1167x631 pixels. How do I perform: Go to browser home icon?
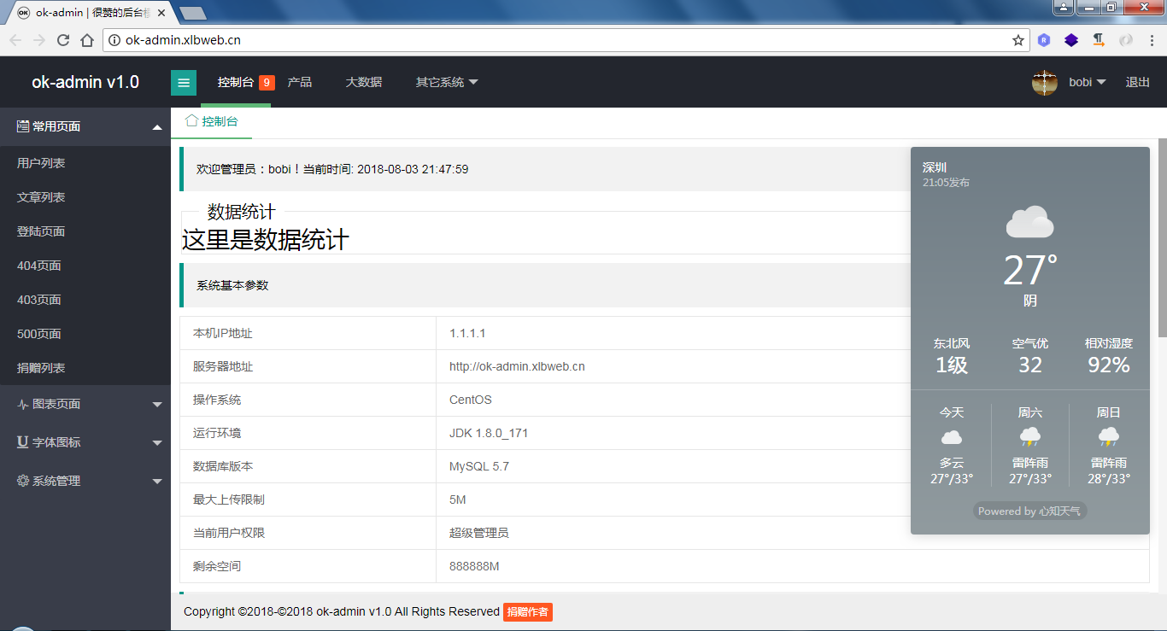point(87,40)
